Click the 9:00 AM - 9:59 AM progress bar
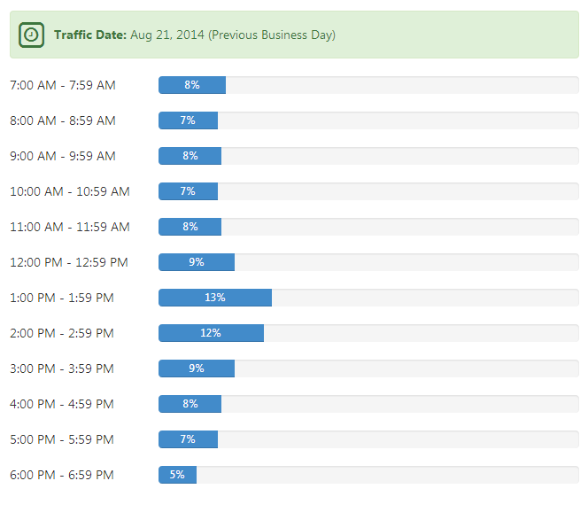Image resolution: width=588 pixels, height=512 pixels. [x=190, y=156]
